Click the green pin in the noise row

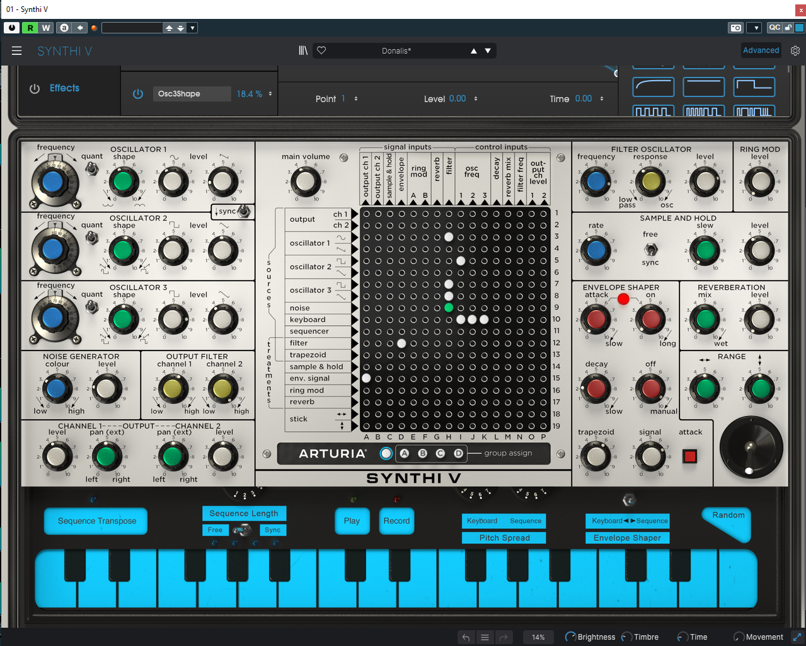pyautogui.click(x=449, y=308)
